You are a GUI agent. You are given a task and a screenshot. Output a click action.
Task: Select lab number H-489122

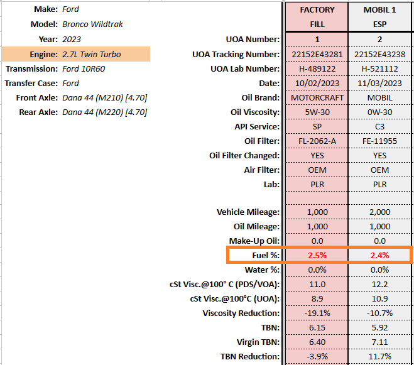coord(317,69)
